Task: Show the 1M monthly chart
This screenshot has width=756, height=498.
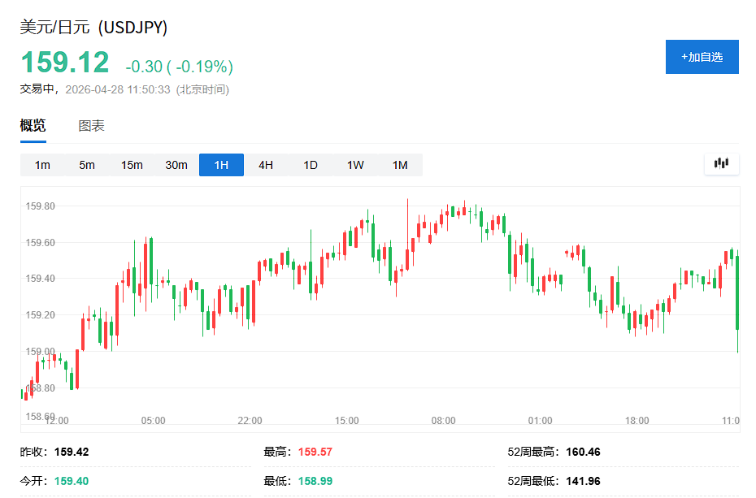Action: pos(400,165)
